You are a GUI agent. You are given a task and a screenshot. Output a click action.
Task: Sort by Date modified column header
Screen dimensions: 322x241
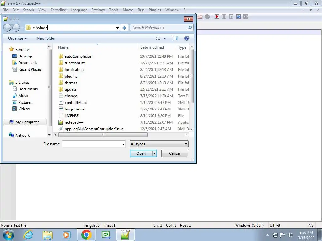point(152,47)
